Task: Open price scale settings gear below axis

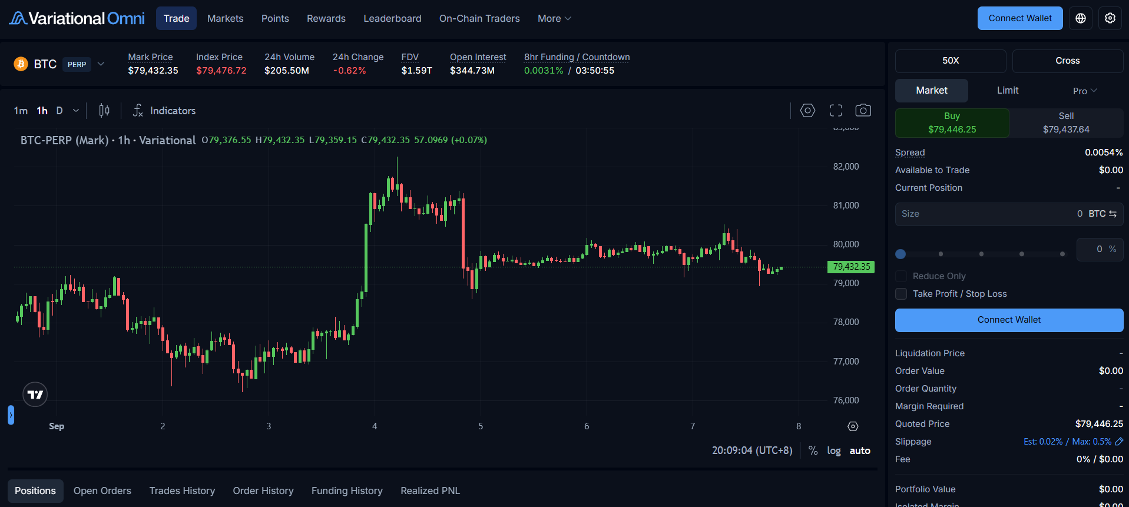Action: tap(853, 426)
